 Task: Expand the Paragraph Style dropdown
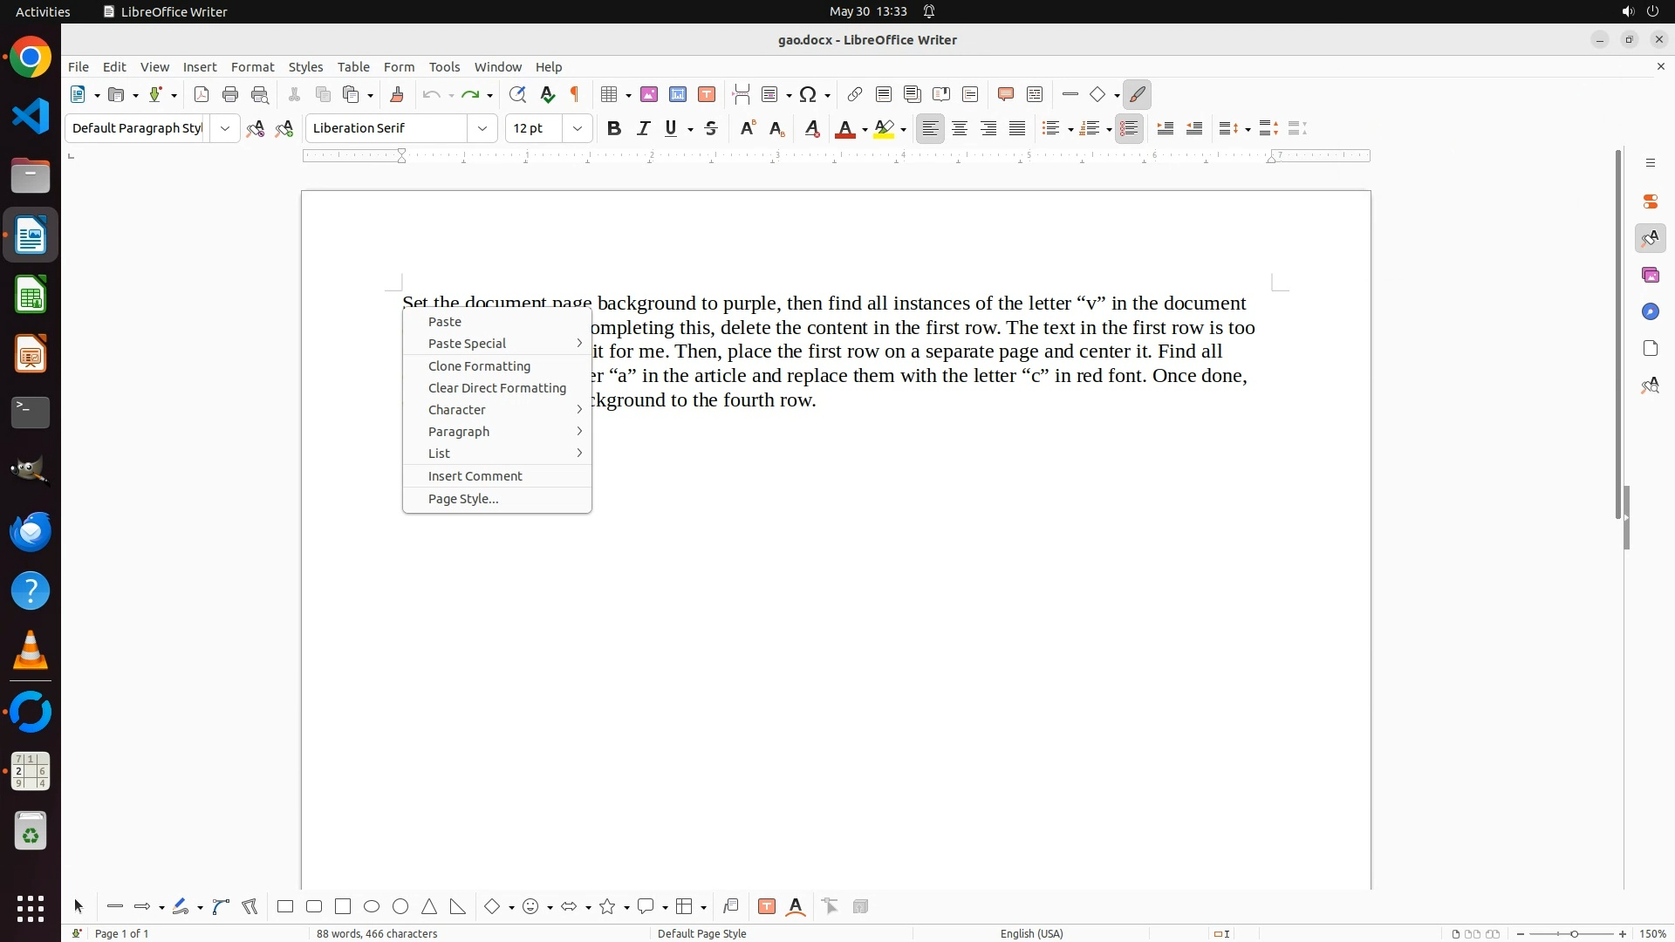(x=225, y=129)
